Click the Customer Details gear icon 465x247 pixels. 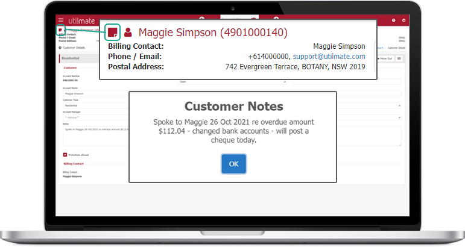[x=60, y=47]
